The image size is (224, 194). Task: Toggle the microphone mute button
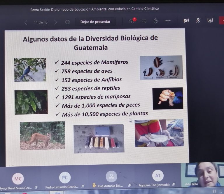[198, 20]
